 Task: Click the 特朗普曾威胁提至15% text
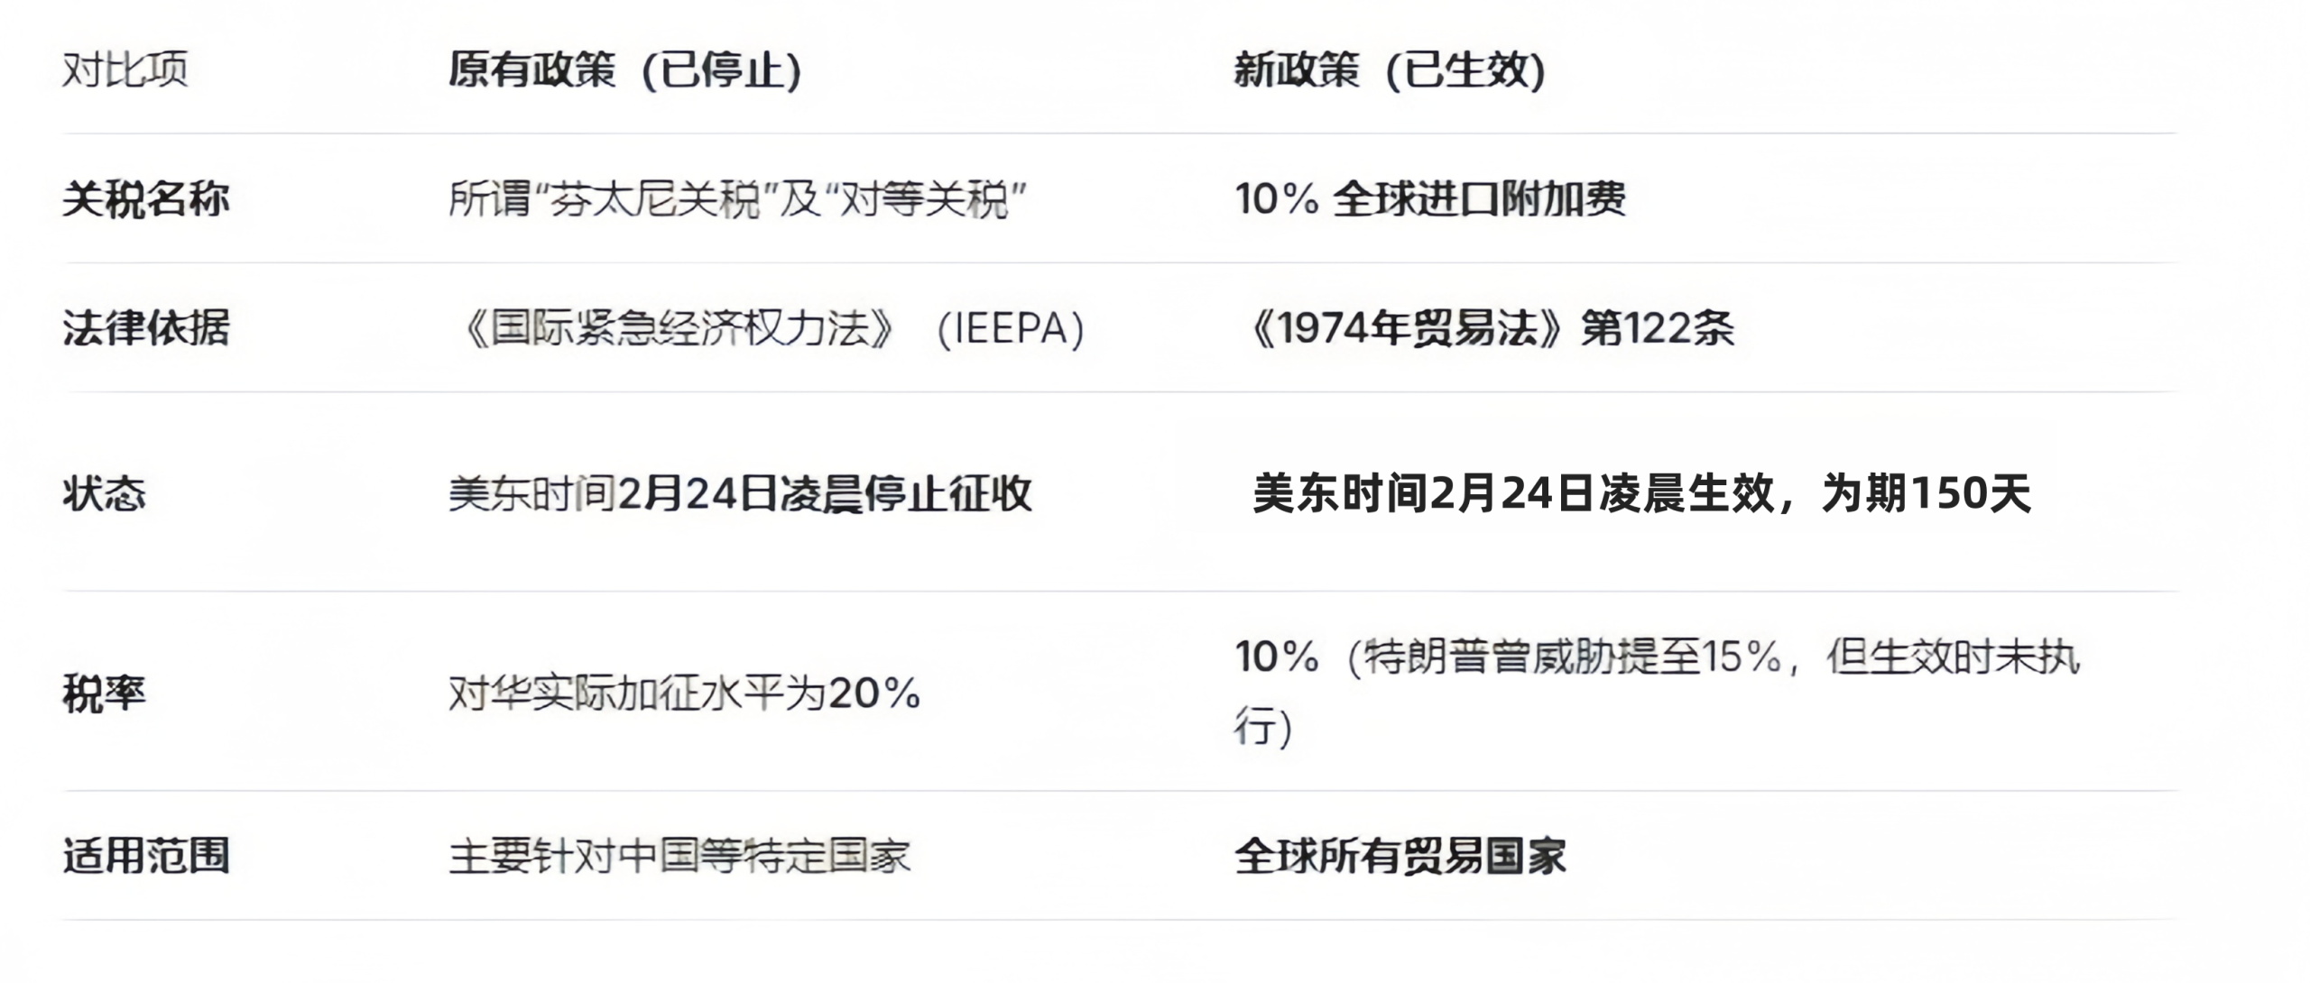point(1570,657)
